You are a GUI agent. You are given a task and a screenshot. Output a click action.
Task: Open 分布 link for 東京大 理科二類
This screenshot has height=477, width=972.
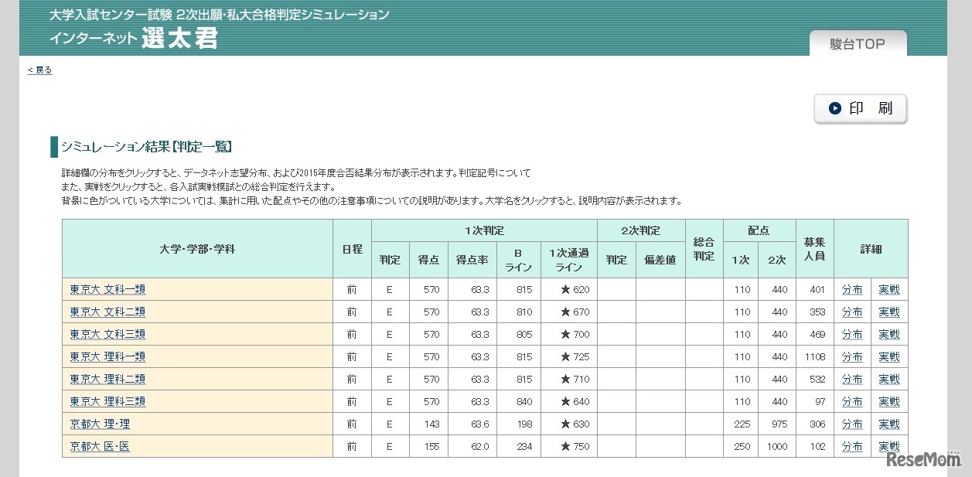click(x=852, y=380)
